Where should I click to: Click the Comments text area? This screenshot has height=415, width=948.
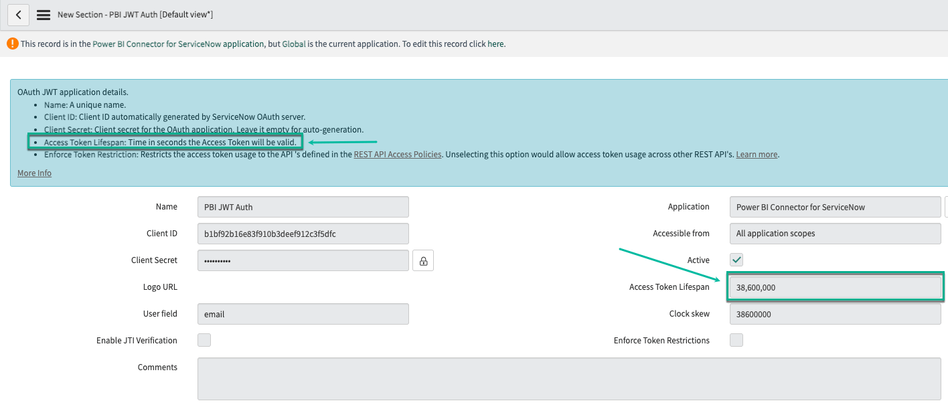569,378
